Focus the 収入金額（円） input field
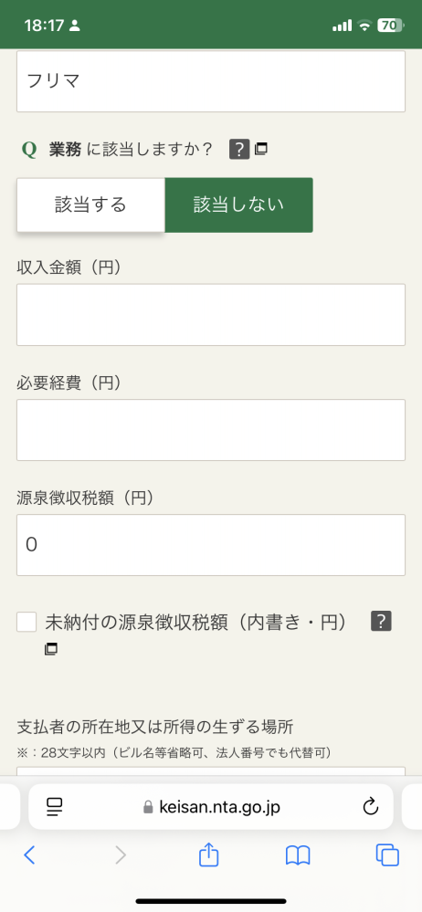 pos(211,315)
